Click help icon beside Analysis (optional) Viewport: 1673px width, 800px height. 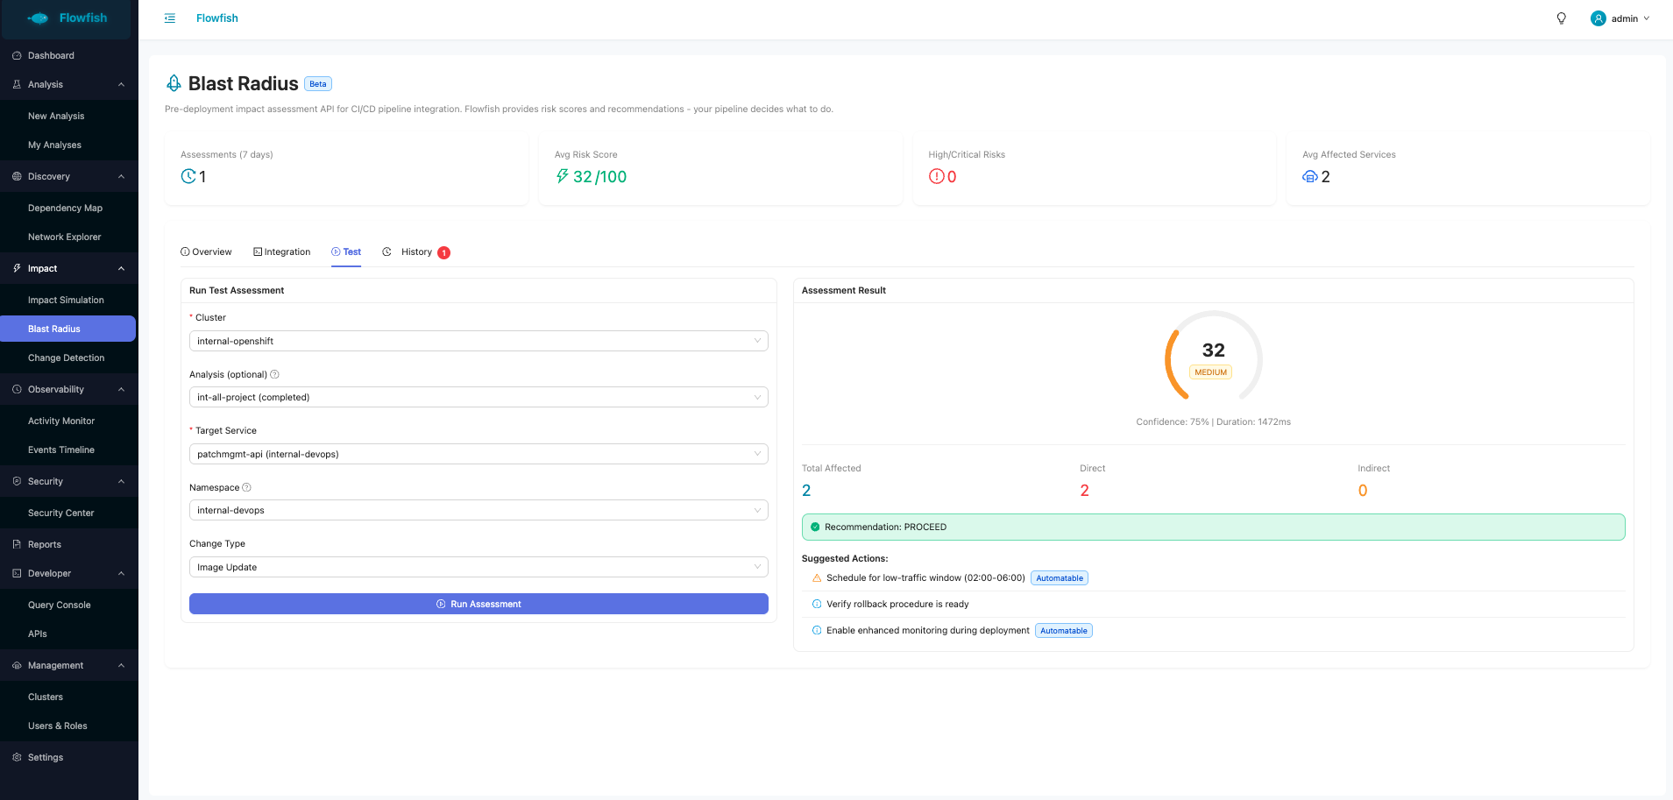(x=274, y=374)
